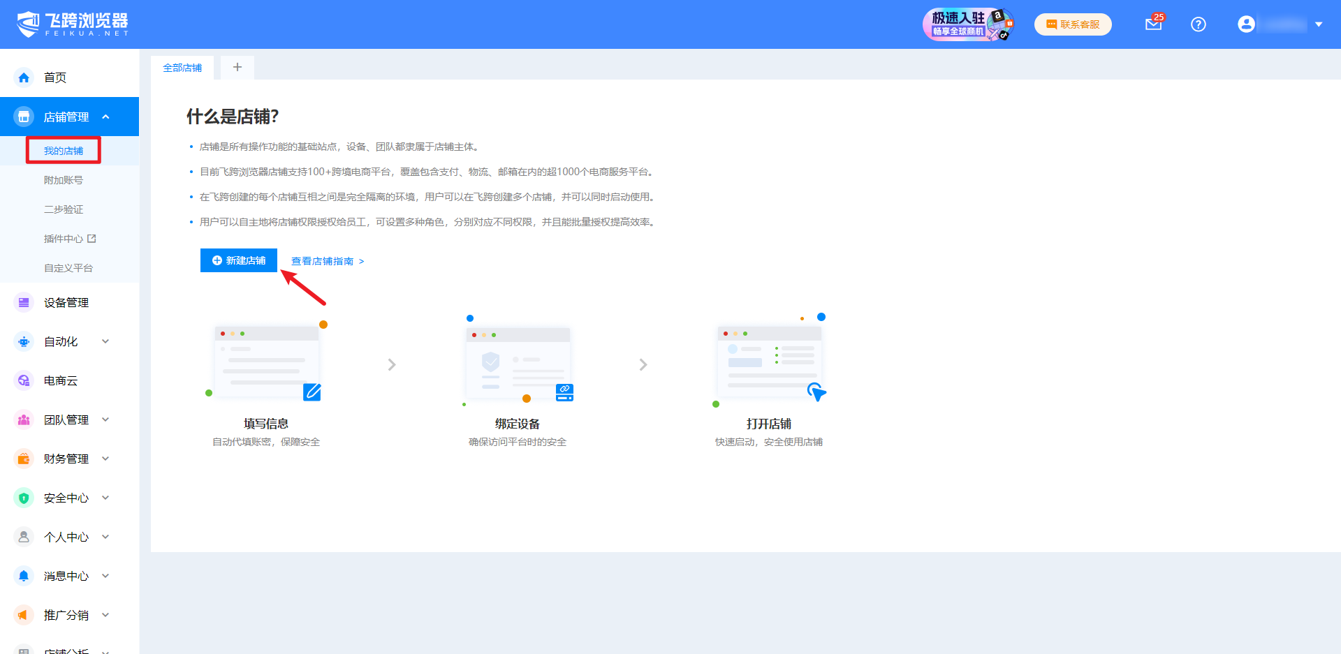Screen dimensions: 1341x654
Task: Open the help question mark icon
Action: click(1199, 24)
